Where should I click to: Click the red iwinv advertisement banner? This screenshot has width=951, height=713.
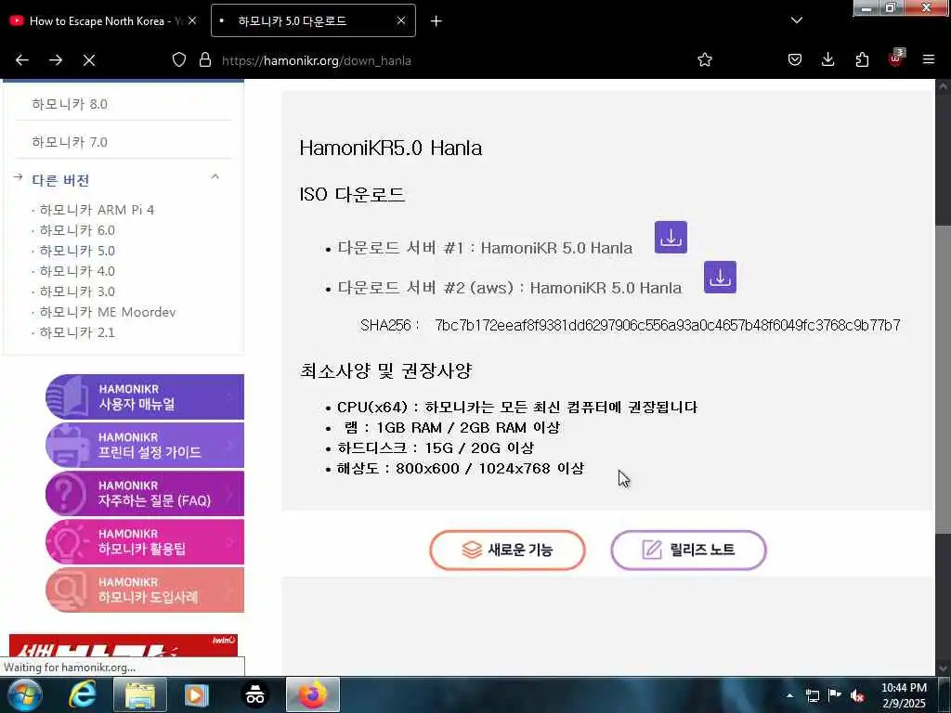pos(124,646)
